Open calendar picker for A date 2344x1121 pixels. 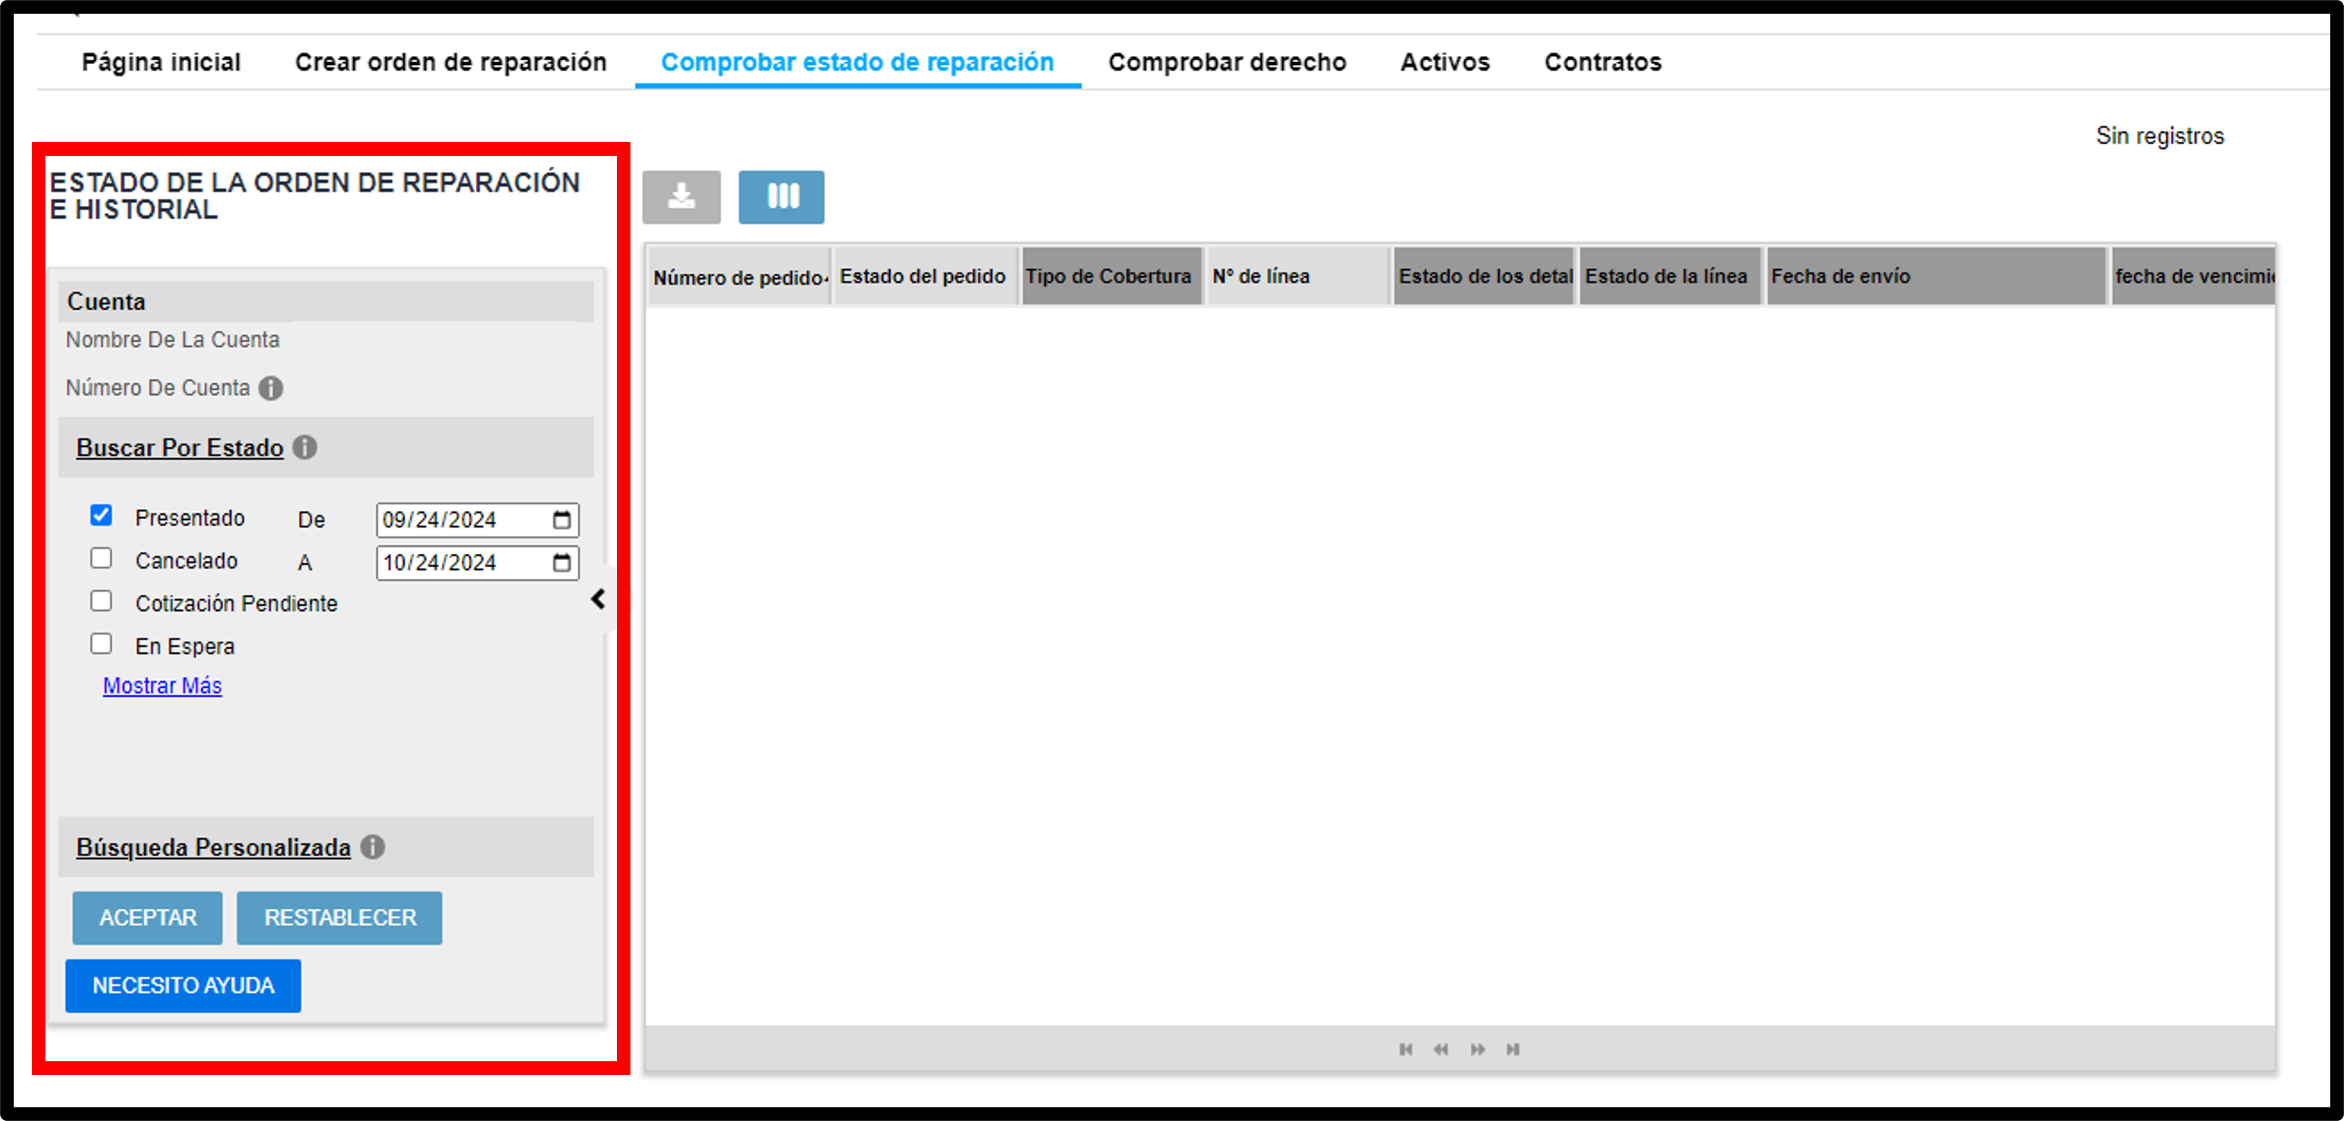[x=562, y=562]
